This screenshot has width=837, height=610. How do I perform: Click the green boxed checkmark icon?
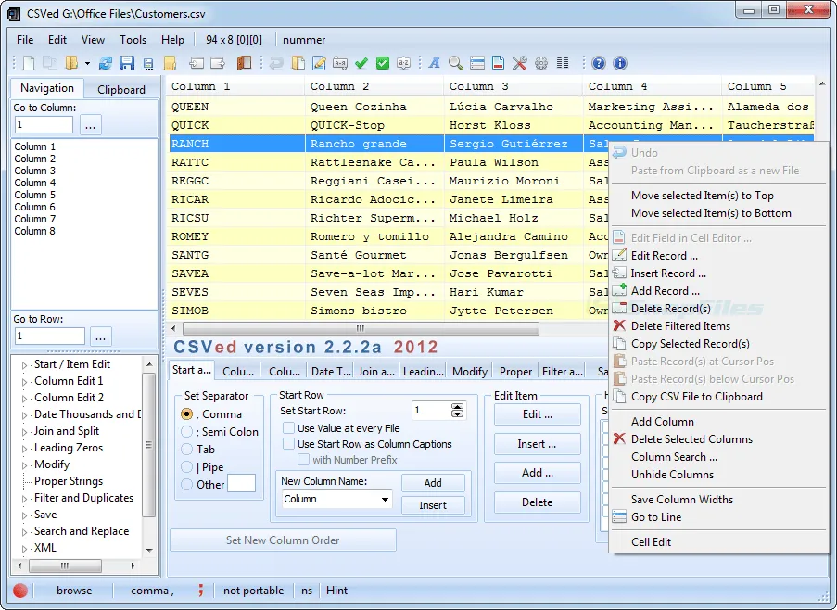point(383,63)
